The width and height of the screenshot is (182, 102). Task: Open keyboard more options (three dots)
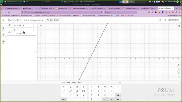(120, 82)
